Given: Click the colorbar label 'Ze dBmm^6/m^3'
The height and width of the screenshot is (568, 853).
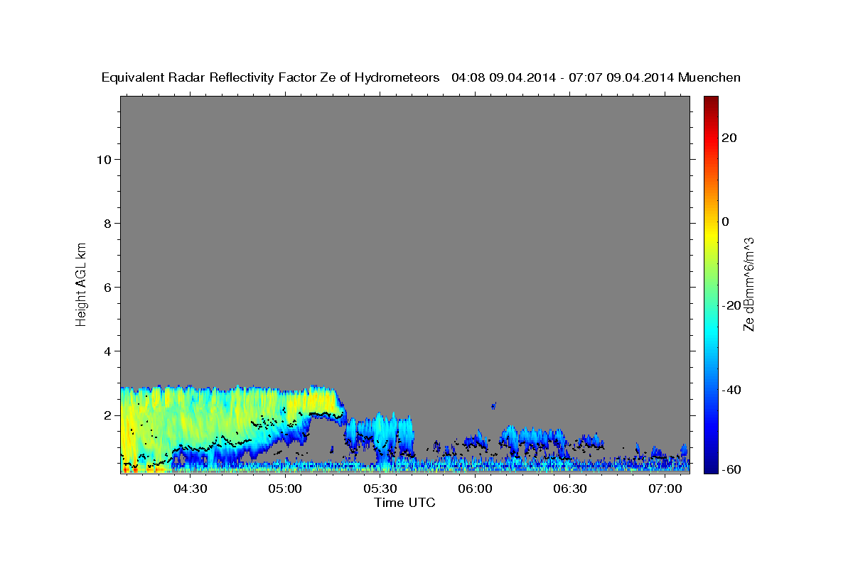Looking at the screenshot, I should point(749,285).
